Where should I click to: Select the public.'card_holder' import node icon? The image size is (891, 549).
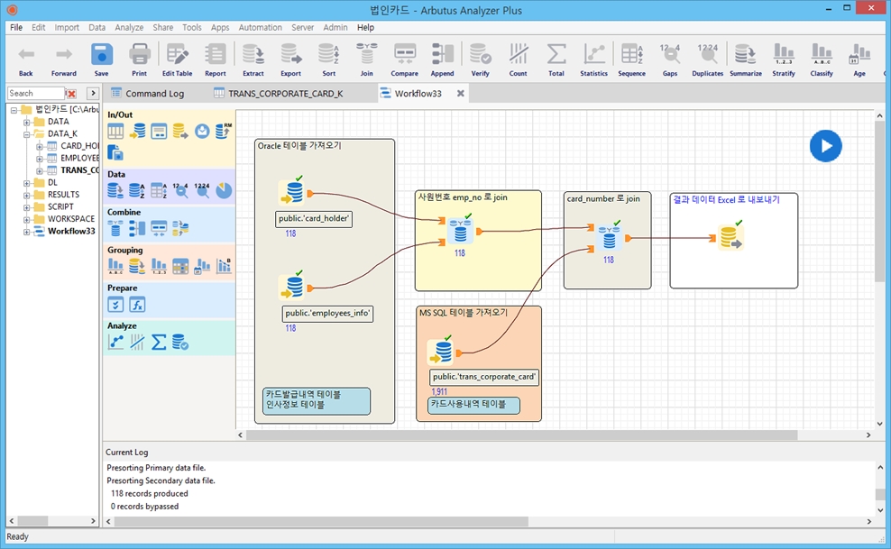coord(294,193)
